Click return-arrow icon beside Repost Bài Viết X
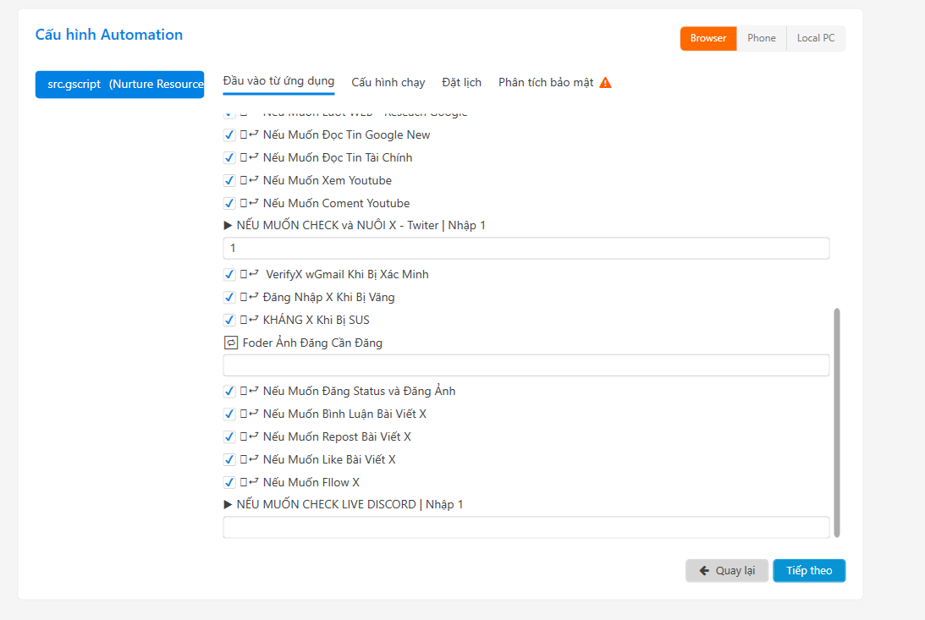 coord(253,436)
